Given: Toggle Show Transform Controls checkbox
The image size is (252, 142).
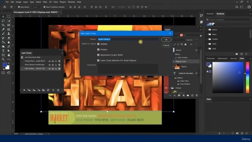Looking at the screenshot, I should click(x=44, y=7).
